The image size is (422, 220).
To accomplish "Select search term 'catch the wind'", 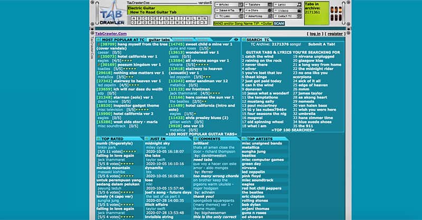I will click(259, 56).
